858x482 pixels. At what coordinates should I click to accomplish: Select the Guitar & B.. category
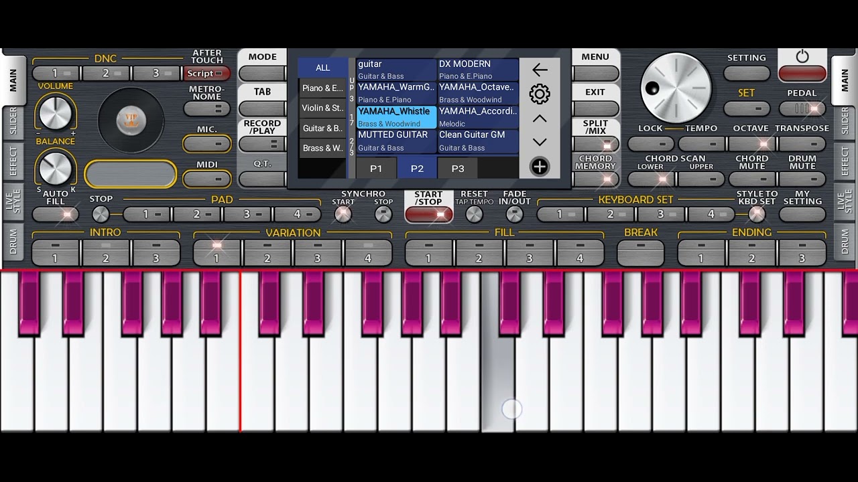[x=323, y=128]
